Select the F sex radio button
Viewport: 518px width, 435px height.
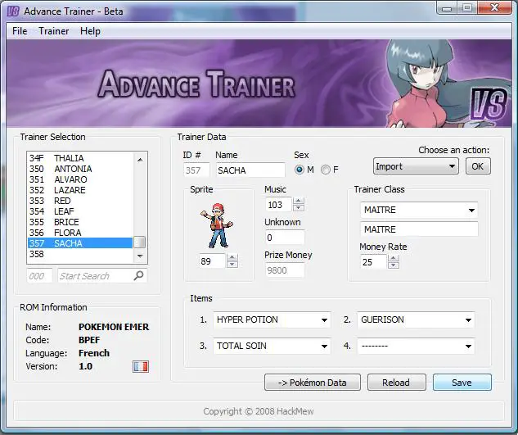[x=326, y=170]
